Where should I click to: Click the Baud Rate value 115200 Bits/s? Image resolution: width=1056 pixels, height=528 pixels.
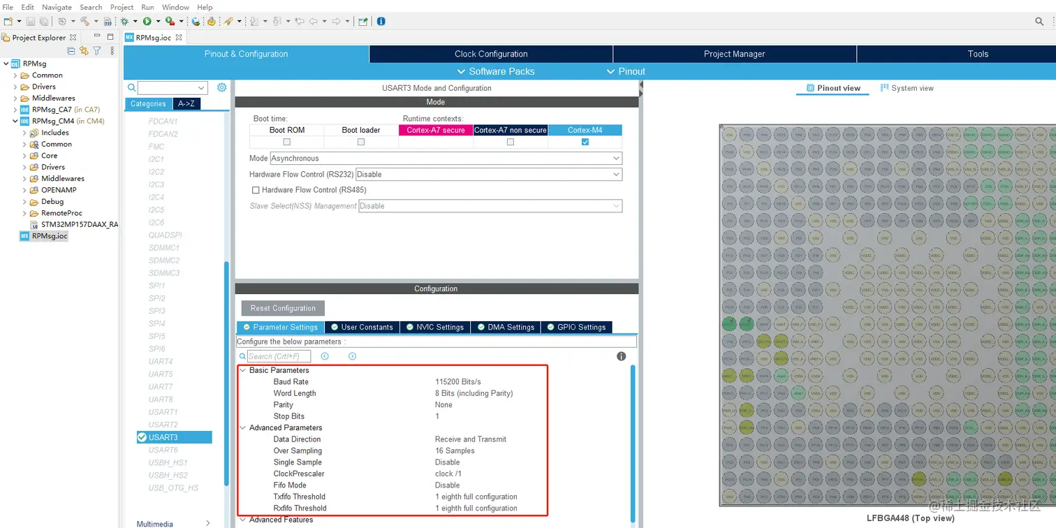point(458,382)
